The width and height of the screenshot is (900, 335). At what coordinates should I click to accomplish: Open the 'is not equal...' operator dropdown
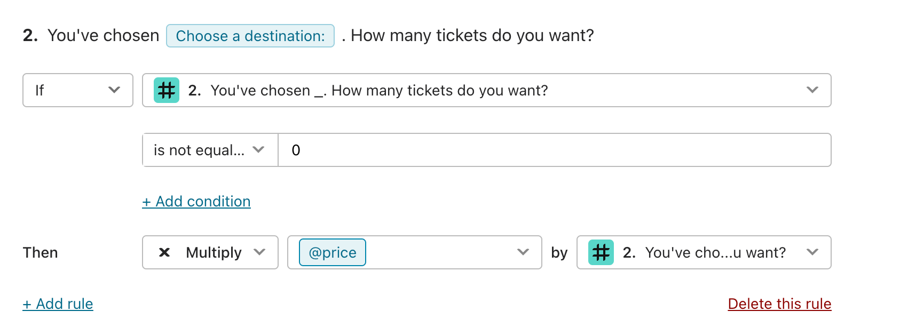click(x=210, y=150)
